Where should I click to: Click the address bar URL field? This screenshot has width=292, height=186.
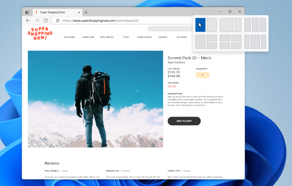tap(122, 20)
